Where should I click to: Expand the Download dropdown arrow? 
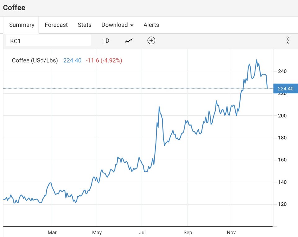(132, 25)
